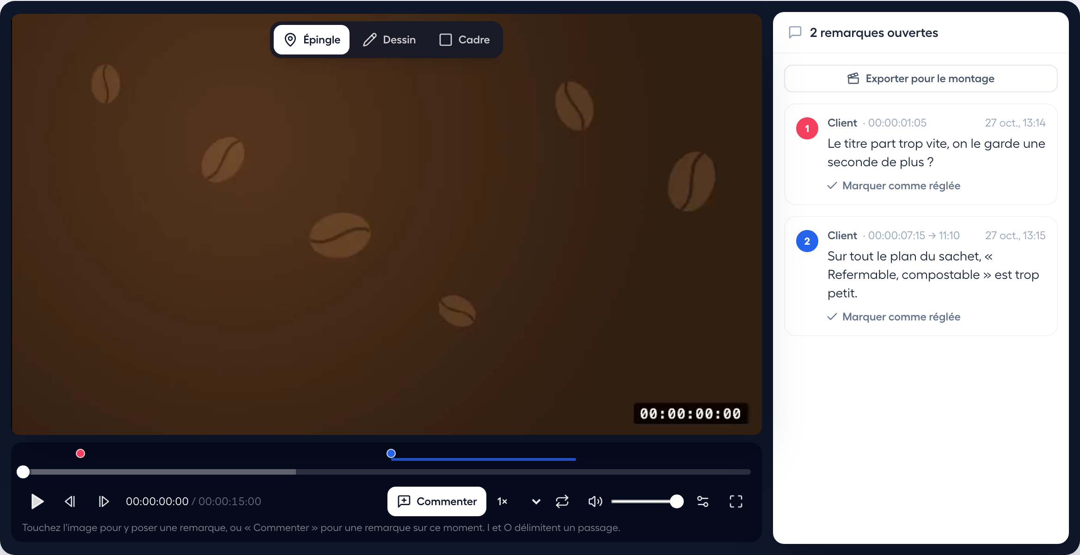Click the '2 remarques ouvertes' heading
Image resolution: width=1080 pixels, height=555 pixels.
[x=874, y=33]
